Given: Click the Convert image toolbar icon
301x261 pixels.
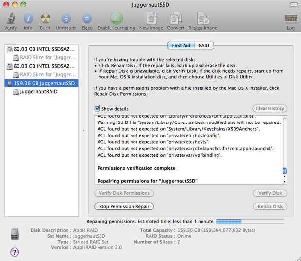Looking at the screenshot, I should point(176,18).
